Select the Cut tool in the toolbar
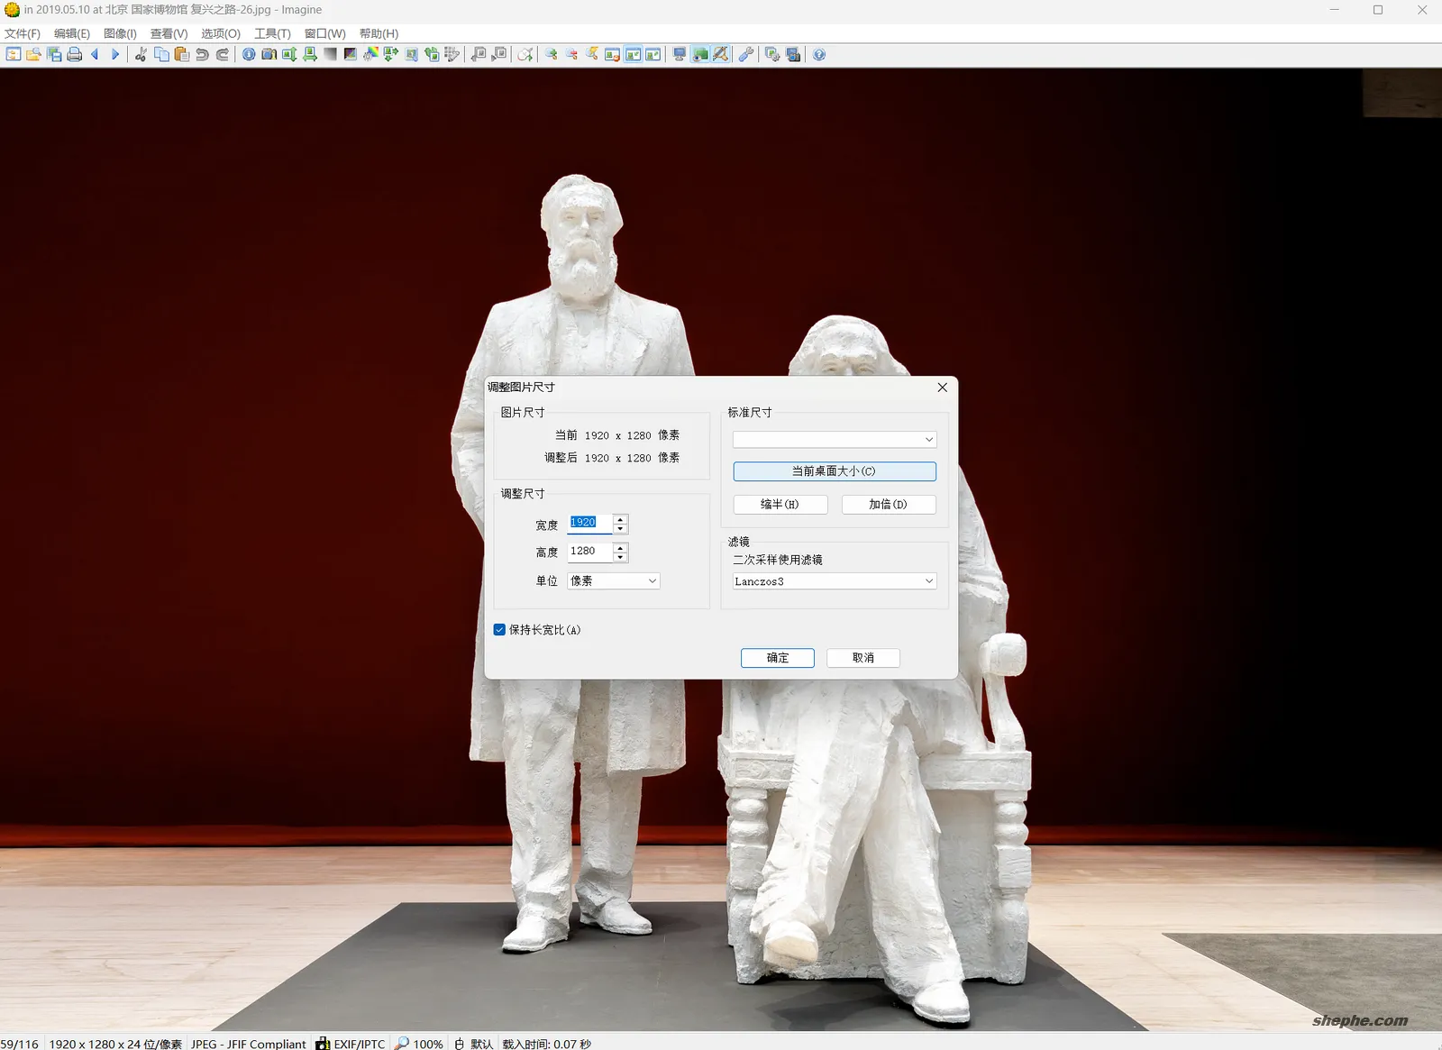1442x1050 pixels. [140, 54]
